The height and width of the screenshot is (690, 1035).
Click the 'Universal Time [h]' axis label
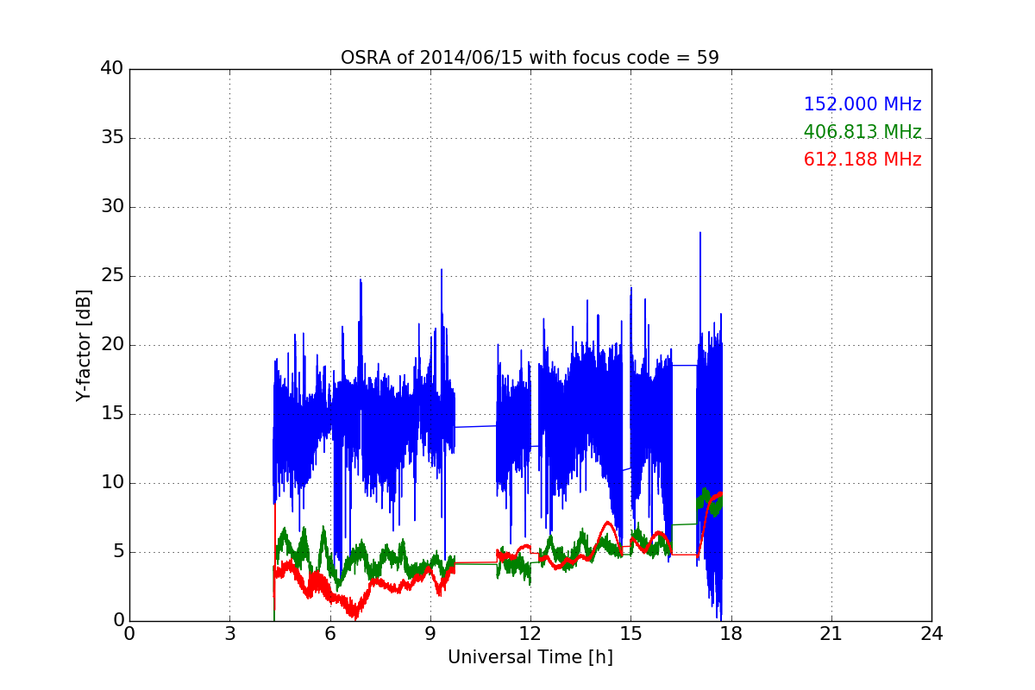(x=530, y=657)
